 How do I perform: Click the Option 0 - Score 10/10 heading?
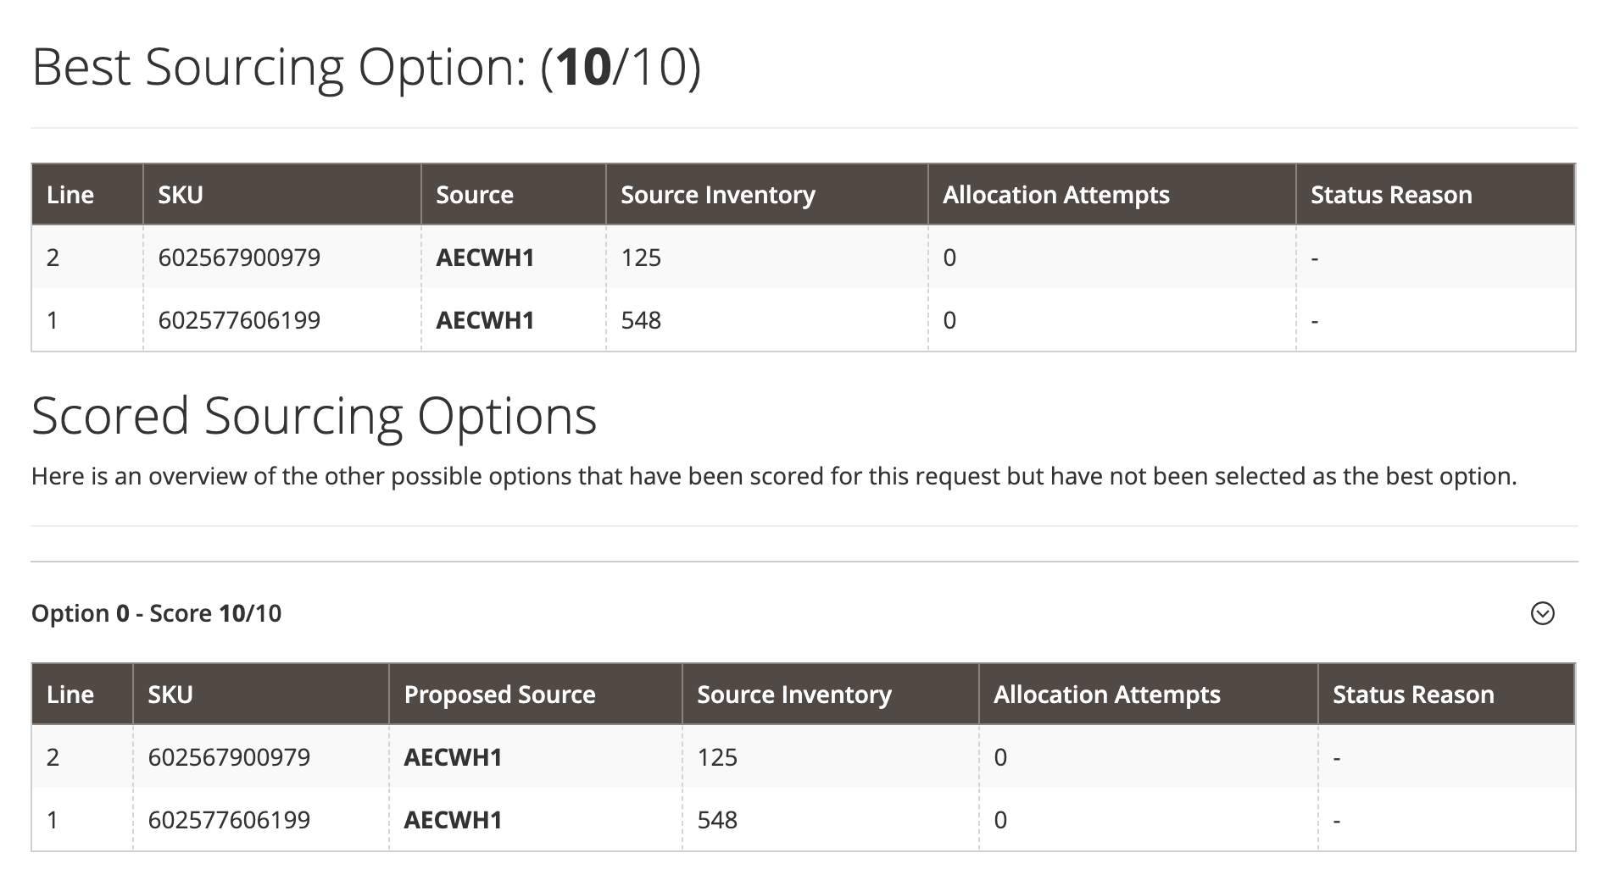click(x=156, y=613)
